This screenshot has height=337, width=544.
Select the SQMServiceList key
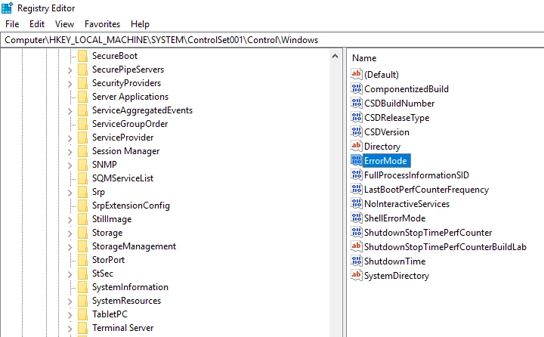(122, 178)
